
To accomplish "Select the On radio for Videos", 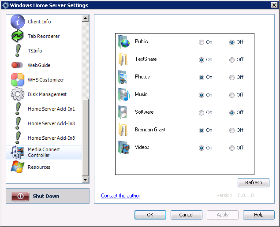I will [x=201, y=148].
